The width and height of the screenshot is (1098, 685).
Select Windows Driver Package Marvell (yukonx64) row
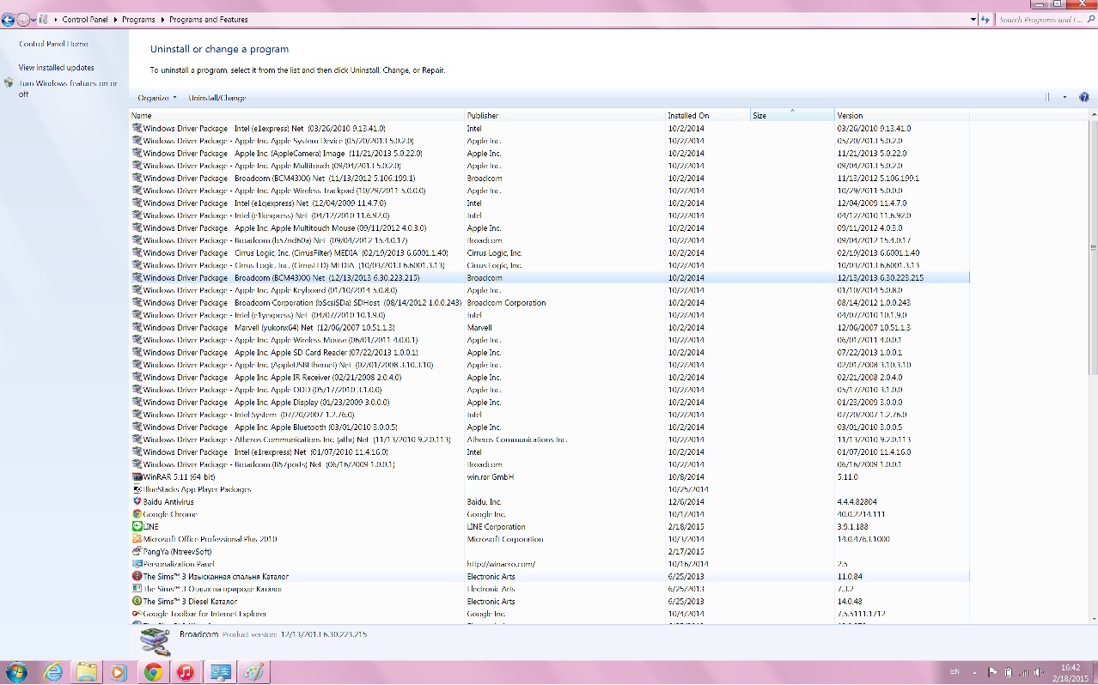click(550, 327)
